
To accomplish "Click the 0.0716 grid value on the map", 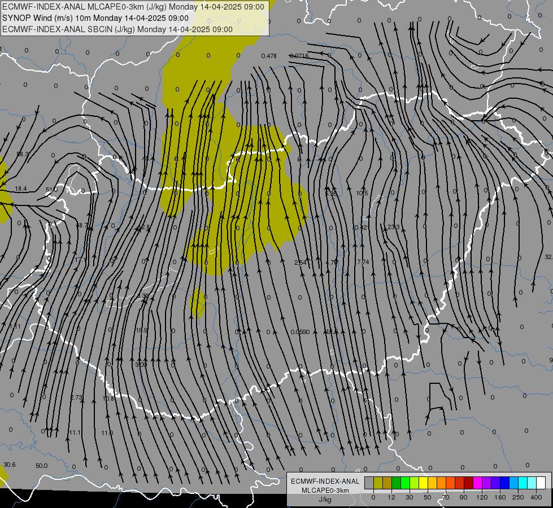I will coord(299,56).
